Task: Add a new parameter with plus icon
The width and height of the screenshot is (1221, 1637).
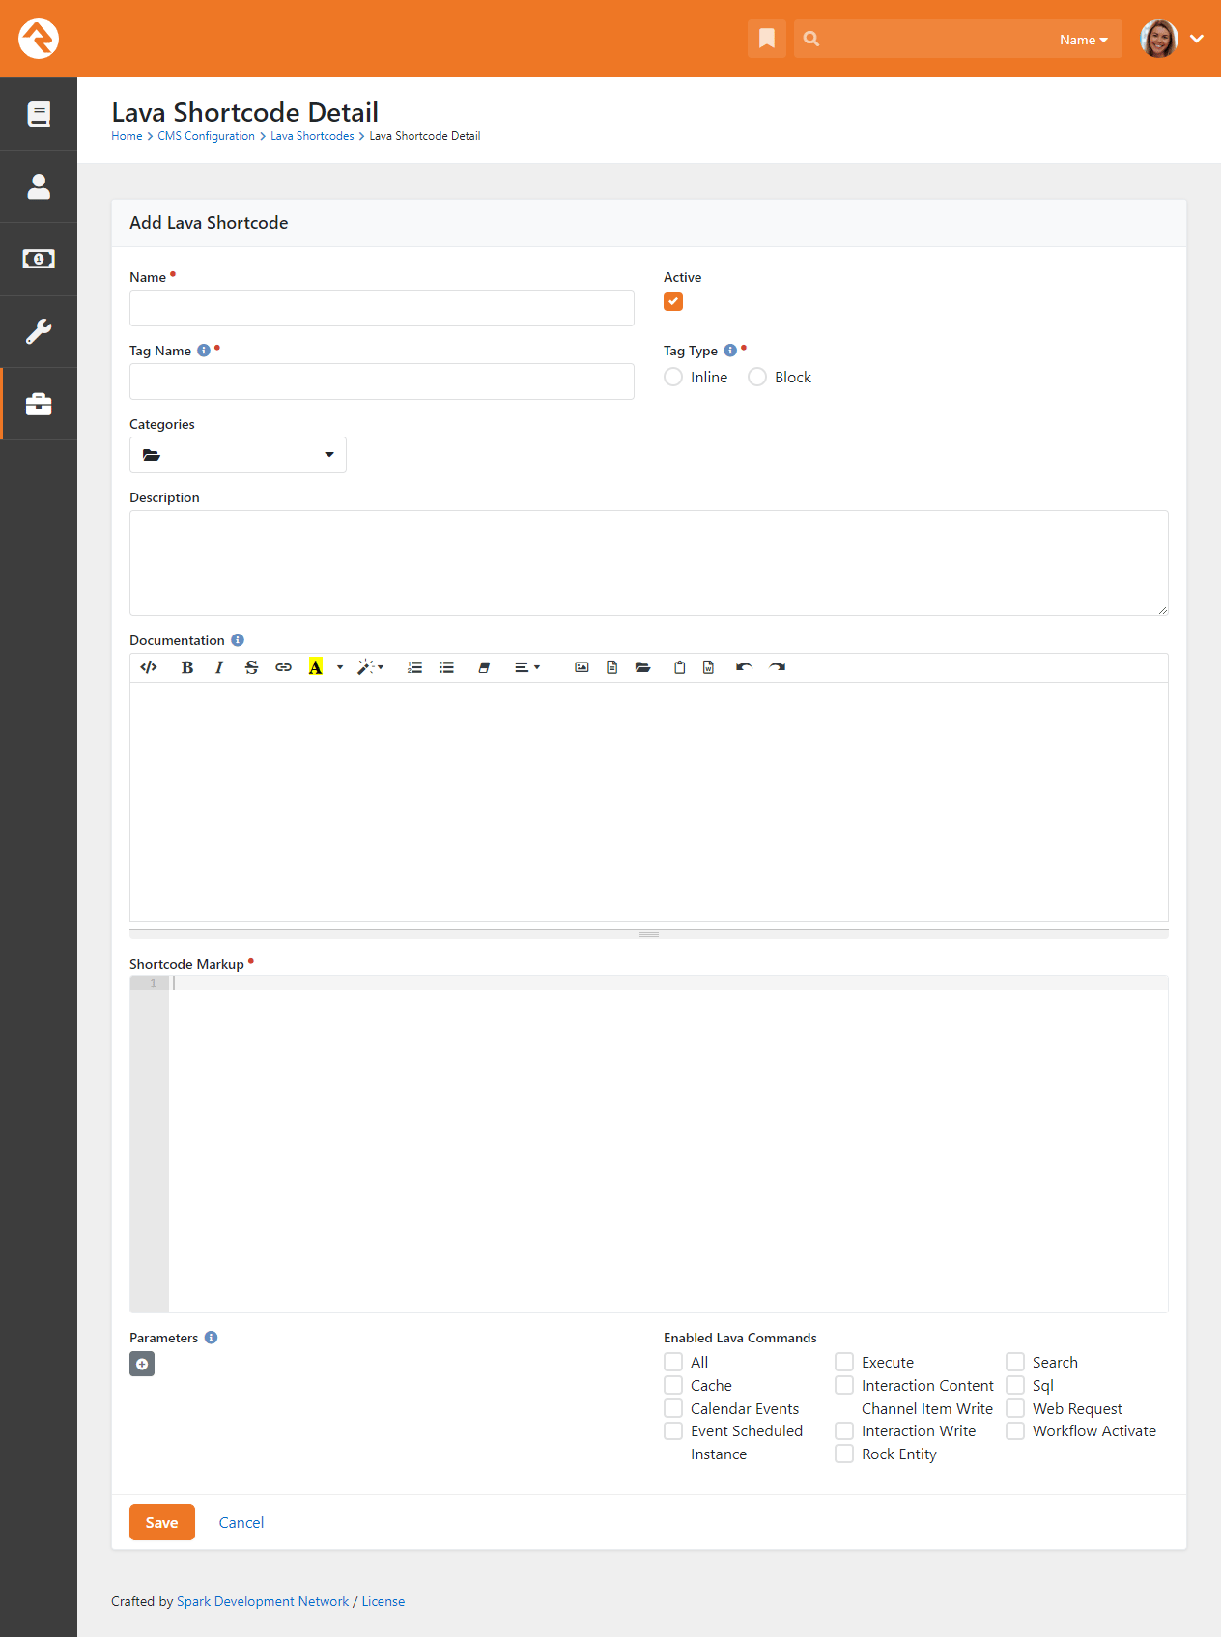Action: [142, 1364]
